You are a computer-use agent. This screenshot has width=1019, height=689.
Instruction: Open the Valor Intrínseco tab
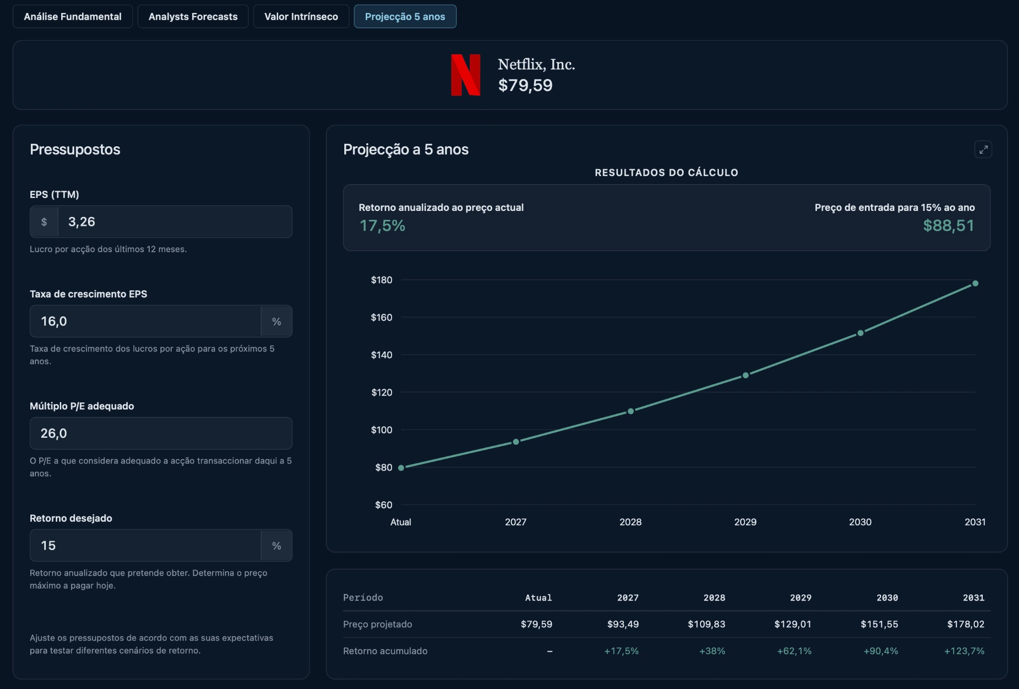point(301,16)
